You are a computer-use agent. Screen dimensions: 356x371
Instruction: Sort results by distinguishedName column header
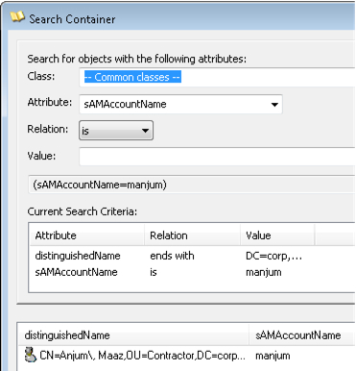click(x=133, y=335)
